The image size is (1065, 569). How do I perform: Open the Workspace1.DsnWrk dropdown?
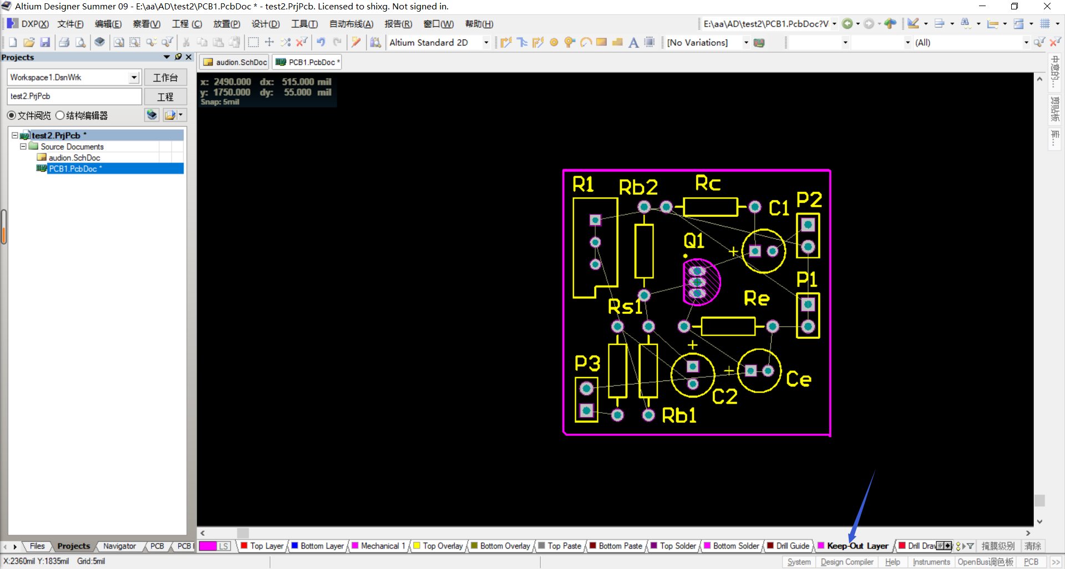(134, 77)
